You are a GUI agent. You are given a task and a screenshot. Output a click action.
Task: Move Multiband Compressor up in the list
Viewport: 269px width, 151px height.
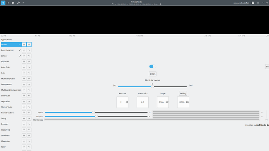click(x=24, y=90)
